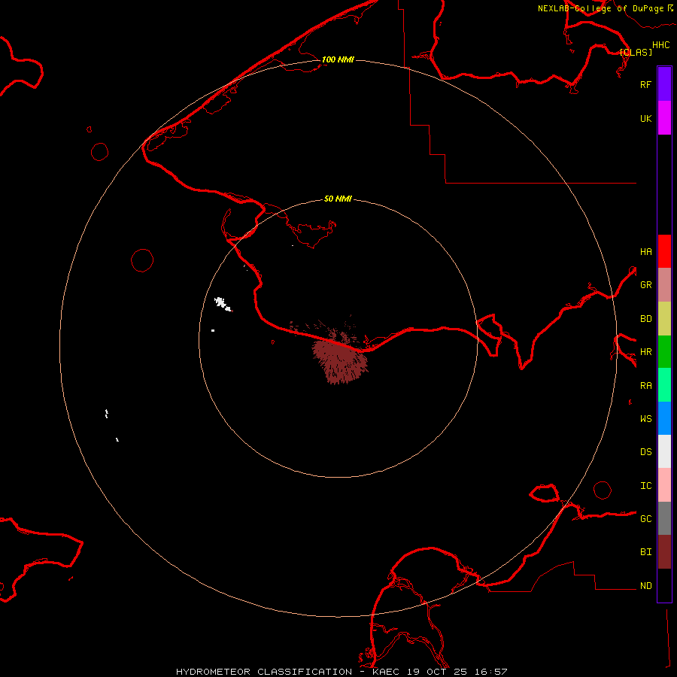Click the red HA legend swatch
The height and width of the screenshot is (677, 677).
coord(664,251)
